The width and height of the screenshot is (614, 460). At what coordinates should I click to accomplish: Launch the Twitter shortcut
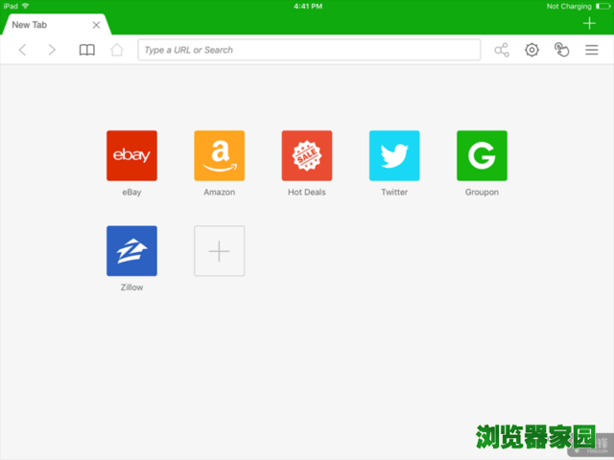394,155
